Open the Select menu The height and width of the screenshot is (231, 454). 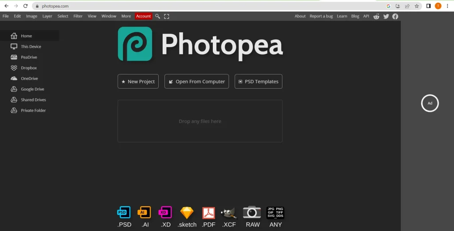(x=63, y=16)
